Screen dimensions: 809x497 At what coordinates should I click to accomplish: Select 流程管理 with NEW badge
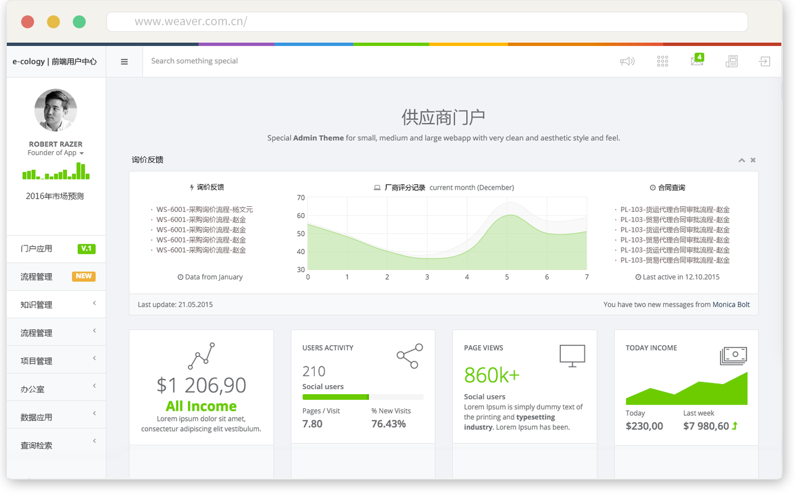pyautogui.click(x=56, y=277)
